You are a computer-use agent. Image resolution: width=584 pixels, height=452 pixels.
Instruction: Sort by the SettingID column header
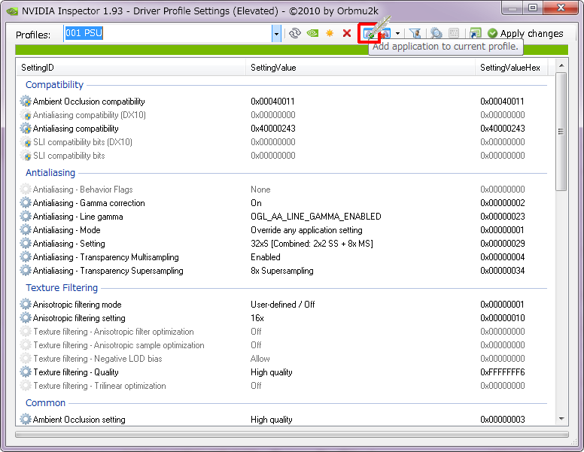coord(131,68)
